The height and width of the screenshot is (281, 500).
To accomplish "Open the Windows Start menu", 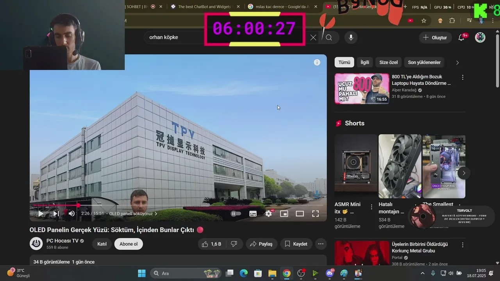I will (x=141, y=273).
